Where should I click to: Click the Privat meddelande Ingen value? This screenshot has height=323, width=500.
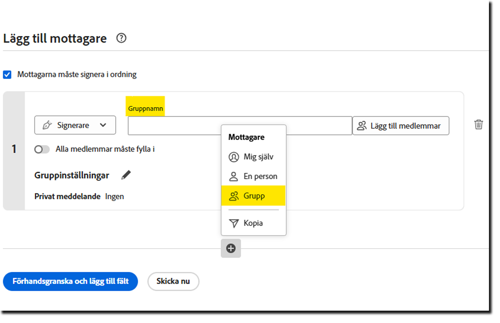(x=115, y=197)
